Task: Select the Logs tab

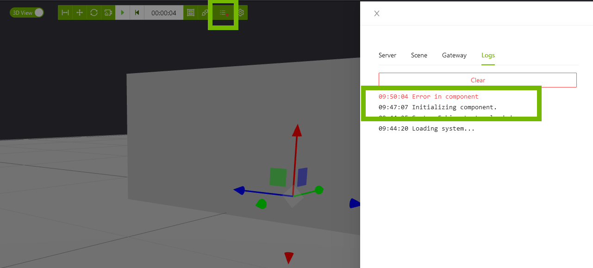Action: [x=488, y=55]
